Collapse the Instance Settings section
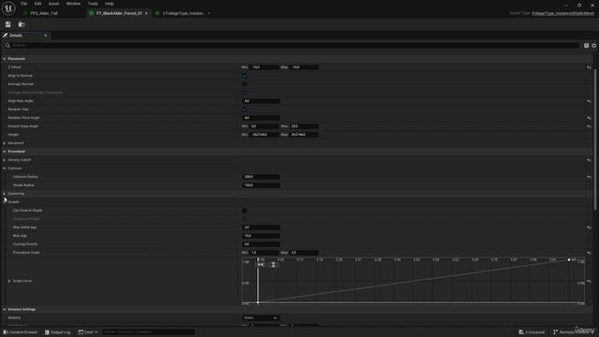This screenshot has height=337, width=599. click(x=4, y=310)
